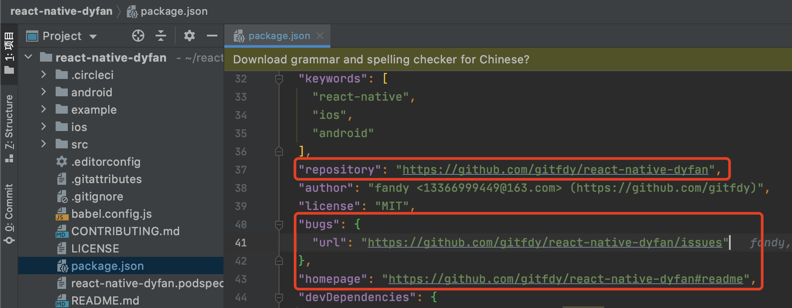Expand the .circleci folder
The image size is (792, 308).
(x=43, y=75)
